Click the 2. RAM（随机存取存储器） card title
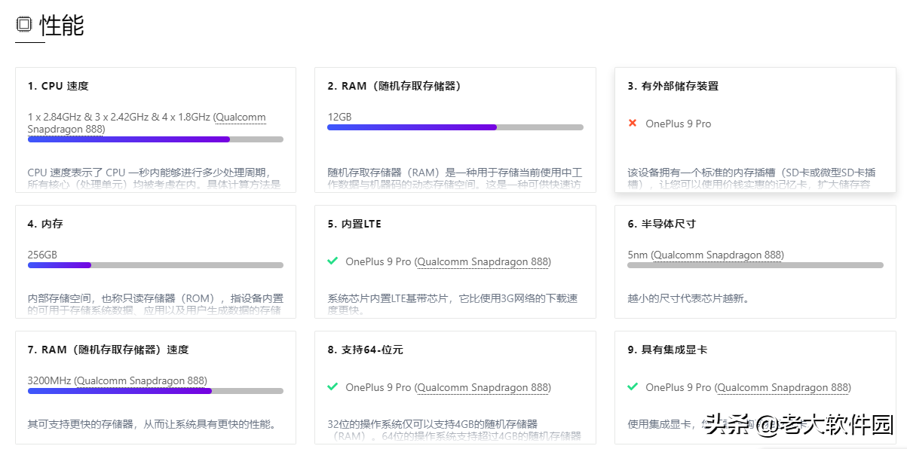The width and height of the screenshot is (907, 449). click(x=394, y=86)
